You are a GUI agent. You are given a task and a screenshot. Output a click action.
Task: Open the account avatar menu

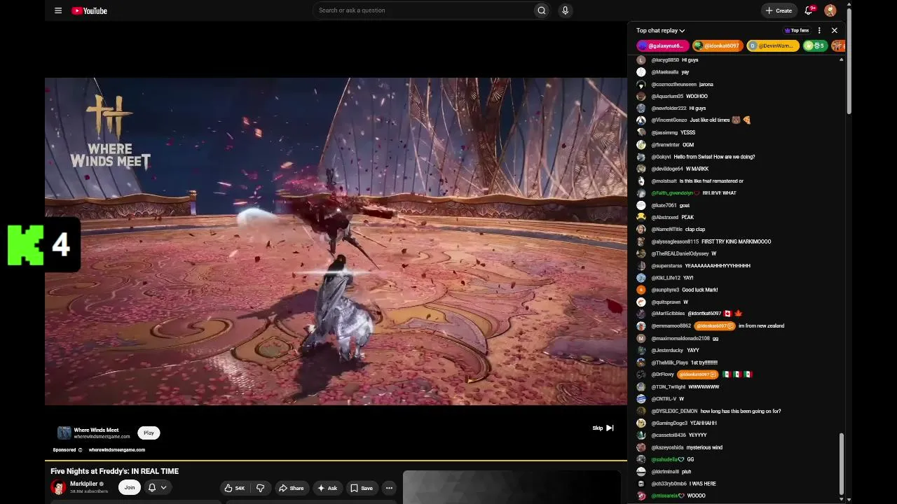(x=830, y=10)
